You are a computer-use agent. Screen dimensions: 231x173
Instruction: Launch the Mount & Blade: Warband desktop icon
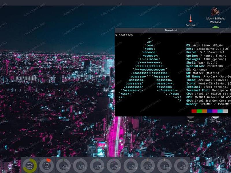point(215,12)
